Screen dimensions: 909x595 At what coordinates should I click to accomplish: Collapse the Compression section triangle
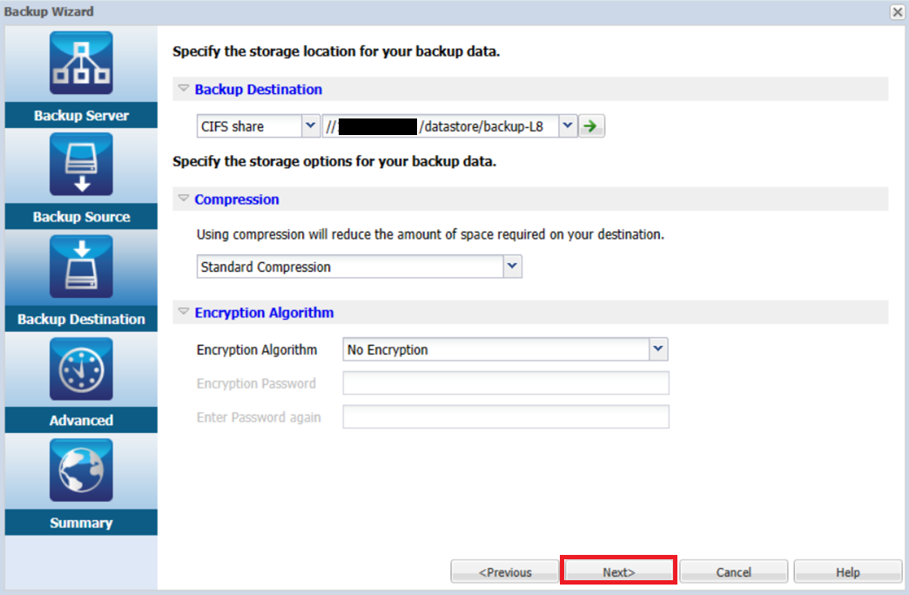184,199
